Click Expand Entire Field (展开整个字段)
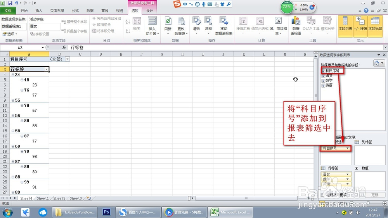The width and height of the screenshot is (388, 218). coord(74,22)
